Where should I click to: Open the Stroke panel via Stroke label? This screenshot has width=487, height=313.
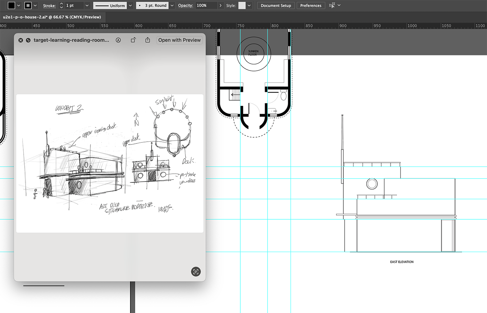click(x=49, y=6)
